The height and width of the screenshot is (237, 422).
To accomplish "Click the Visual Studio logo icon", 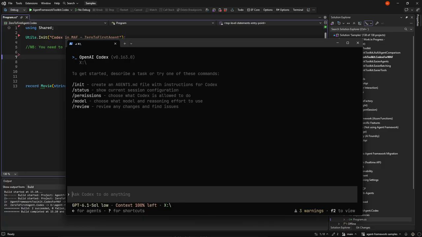I will 4,3.
